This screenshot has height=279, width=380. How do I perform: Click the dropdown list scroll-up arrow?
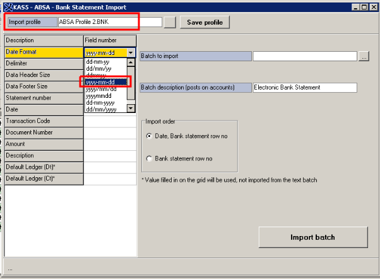coord(131,62)
